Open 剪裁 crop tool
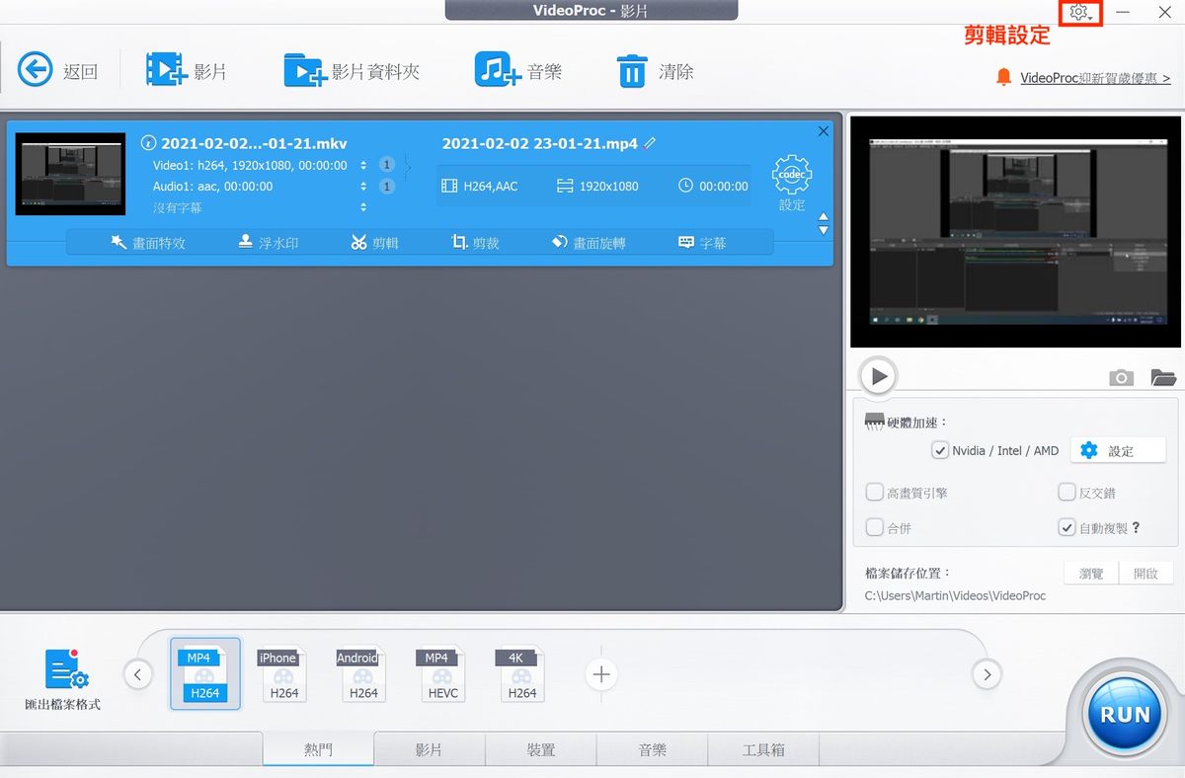 click(x=476, y=242)
